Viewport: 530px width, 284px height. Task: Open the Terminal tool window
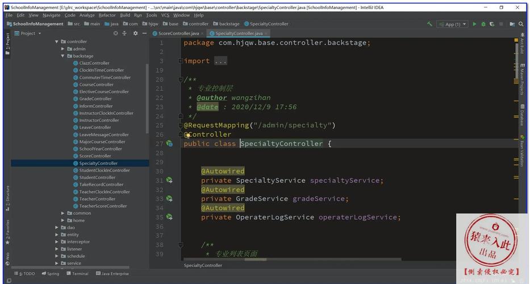pos(77,274)
